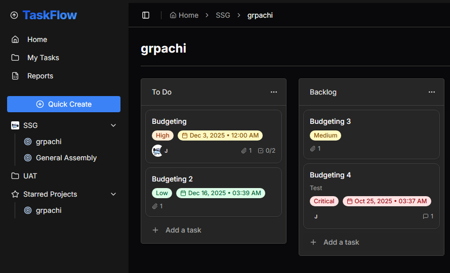450x273 pixels.
Task: Click the TaskFlow logo icon
Action: pos(14,15)
